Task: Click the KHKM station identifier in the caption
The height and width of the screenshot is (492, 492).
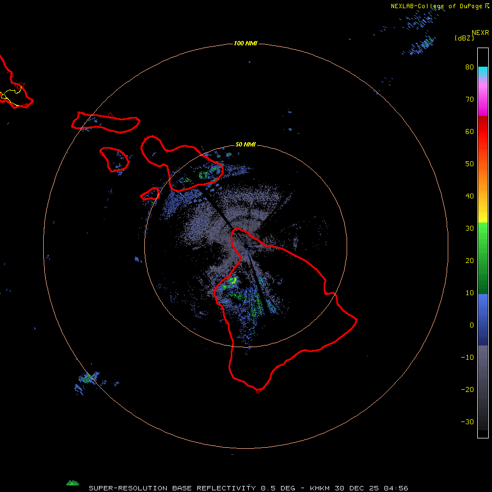Action: coord(319,488)
